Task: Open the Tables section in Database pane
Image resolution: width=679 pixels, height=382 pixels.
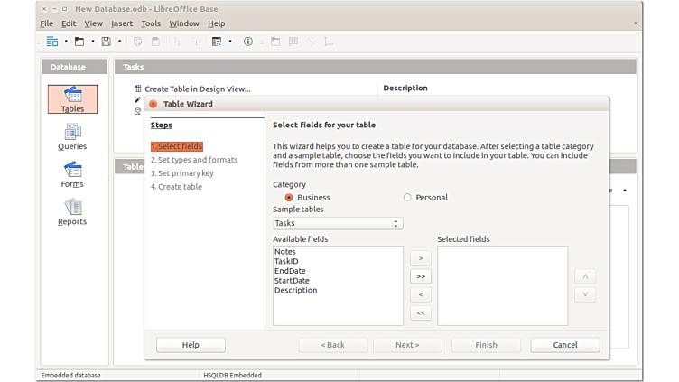Action: coord(72,98)
